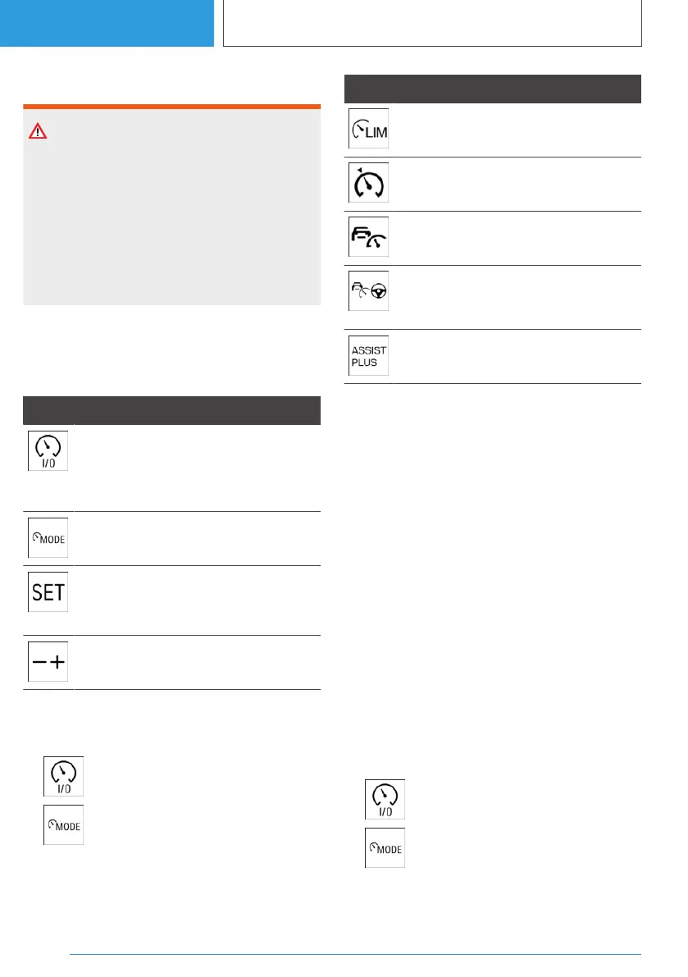Click the MODE icon below the left table
The width and height of the screenshot is (688, 977).
pyautogui.click(x=63, y=825)
